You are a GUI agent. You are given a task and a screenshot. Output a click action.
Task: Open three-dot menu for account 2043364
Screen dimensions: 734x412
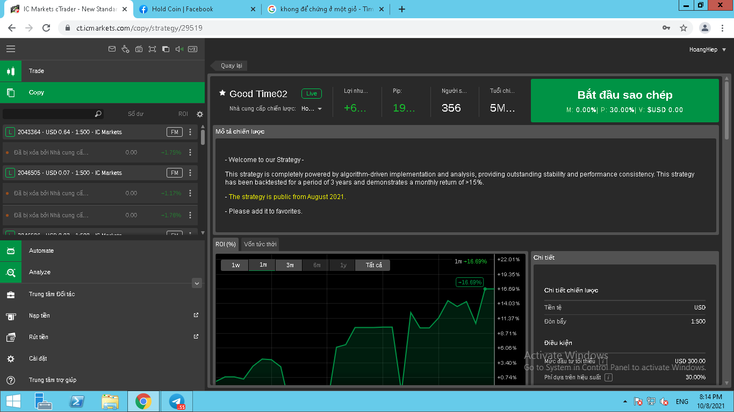(x=190, y=132)
